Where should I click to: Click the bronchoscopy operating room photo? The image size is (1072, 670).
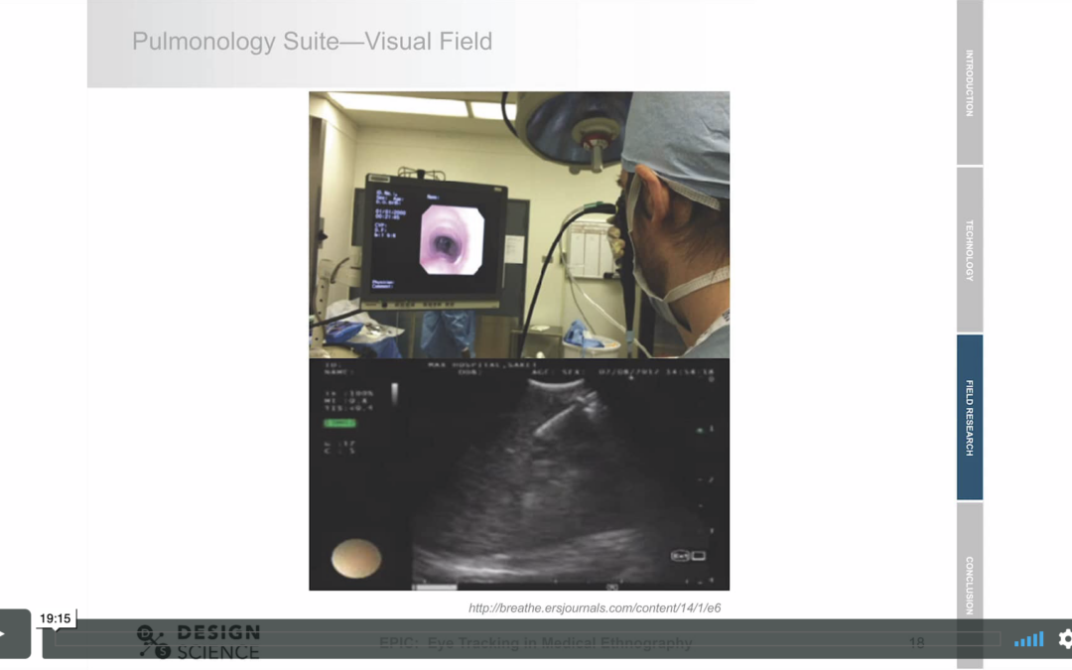coord(519,225)
